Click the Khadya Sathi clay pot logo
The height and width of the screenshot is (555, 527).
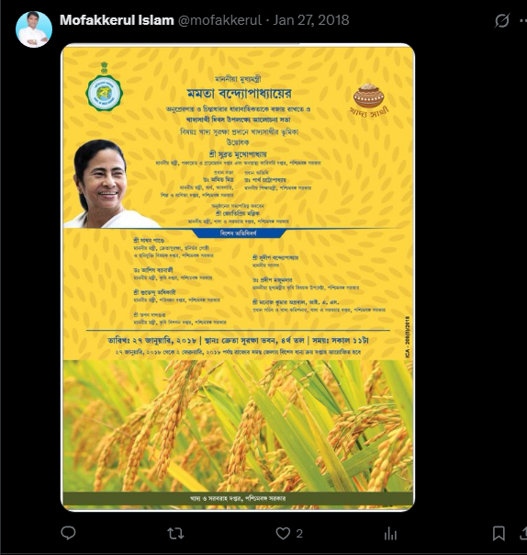(x=369, y=101)
